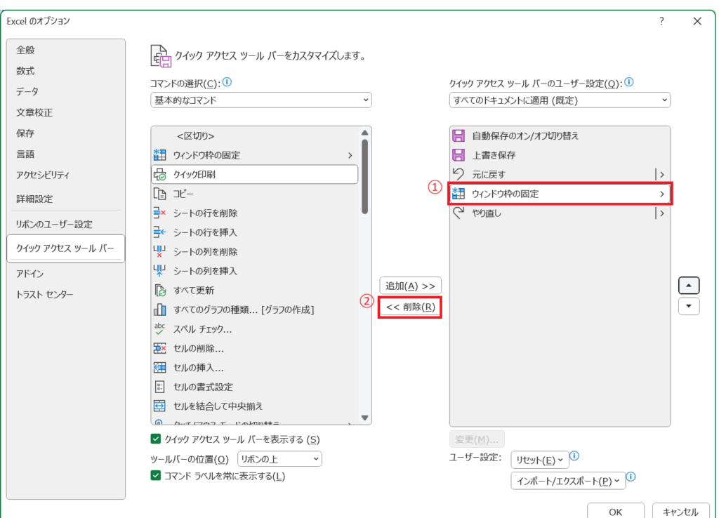Click the 元に戻す undo arrow icon
Viewport: 719px width, 518px height.
(x=459, y=174)
